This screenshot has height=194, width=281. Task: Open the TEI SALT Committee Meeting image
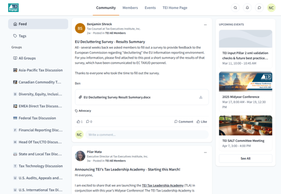click(x=245, y=125)
